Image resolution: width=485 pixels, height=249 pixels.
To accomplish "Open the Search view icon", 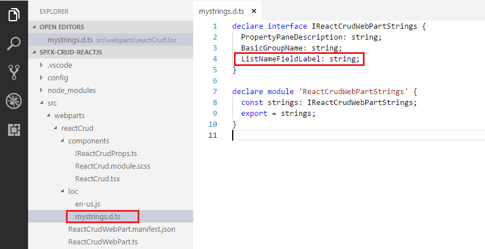I will click(x=14, y=43).
